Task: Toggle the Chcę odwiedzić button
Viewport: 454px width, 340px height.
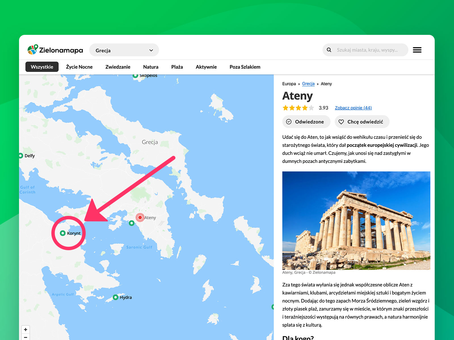Action: click(x=362, y=122)
